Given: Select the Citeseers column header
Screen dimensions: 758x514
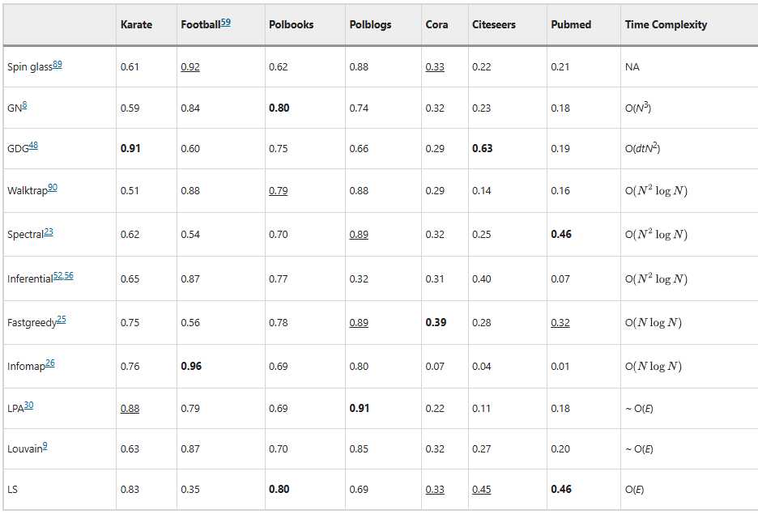Looking at the screenshot, I should [x=492, y=25].
